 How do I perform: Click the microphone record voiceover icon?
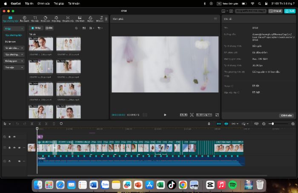click(x=209, y=124)
